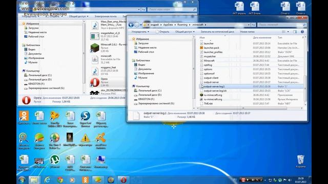Viewport: 328px width, 184px height.
Task: Click the Windows Start button
Action: 22,180
